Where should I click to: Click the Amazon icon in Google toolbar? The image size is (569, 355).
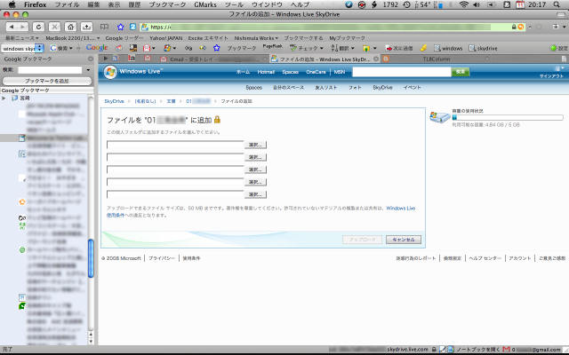pos(133,48)
